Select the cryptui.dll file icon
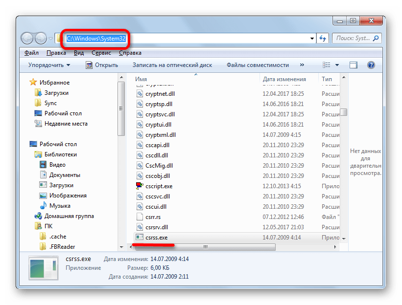The image size is (402, 305). pos(140,124)
